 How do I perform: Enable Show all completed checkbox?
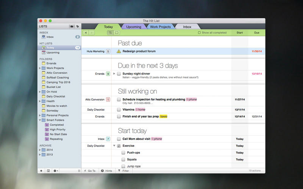point(199,33)
